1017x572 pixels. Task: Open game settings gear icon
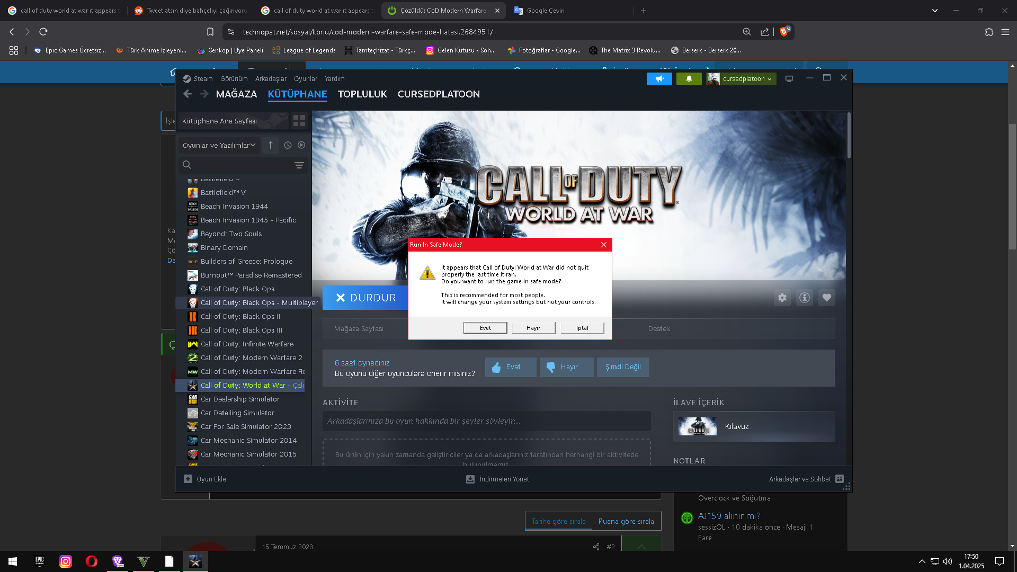pos(782,298)
